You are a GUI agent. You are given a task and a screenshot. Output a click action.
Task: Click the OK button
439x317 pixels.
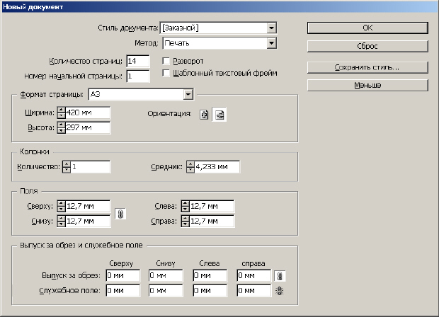367,28
